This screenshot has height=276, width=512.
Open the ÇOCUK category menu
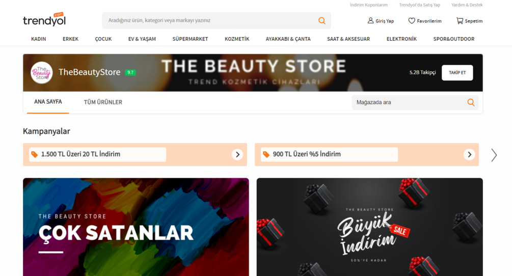pos(103,39)
